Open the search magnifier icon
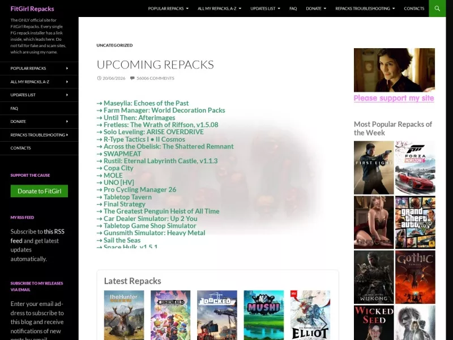 coord(437,8)
